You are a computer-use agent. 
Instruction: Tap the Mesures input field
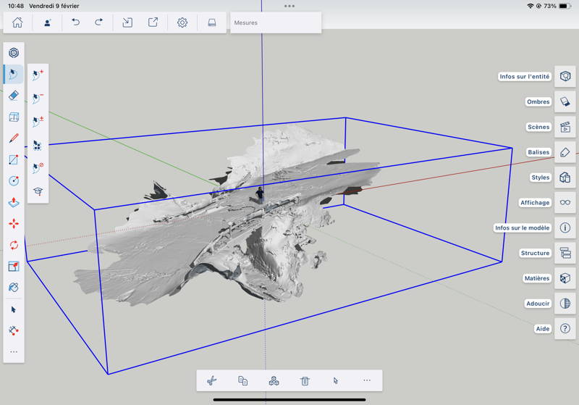tap(275, 22)
